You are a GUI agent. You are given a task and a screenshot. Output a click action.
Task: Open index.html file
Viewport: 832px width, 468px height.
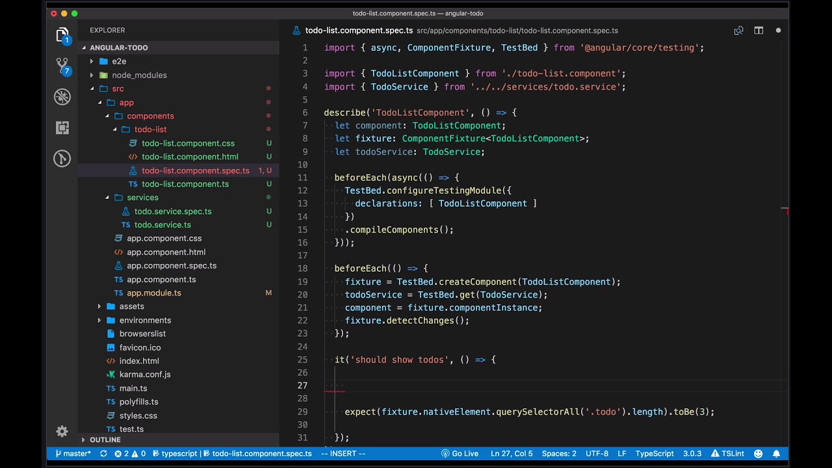[x=139, y=361]
